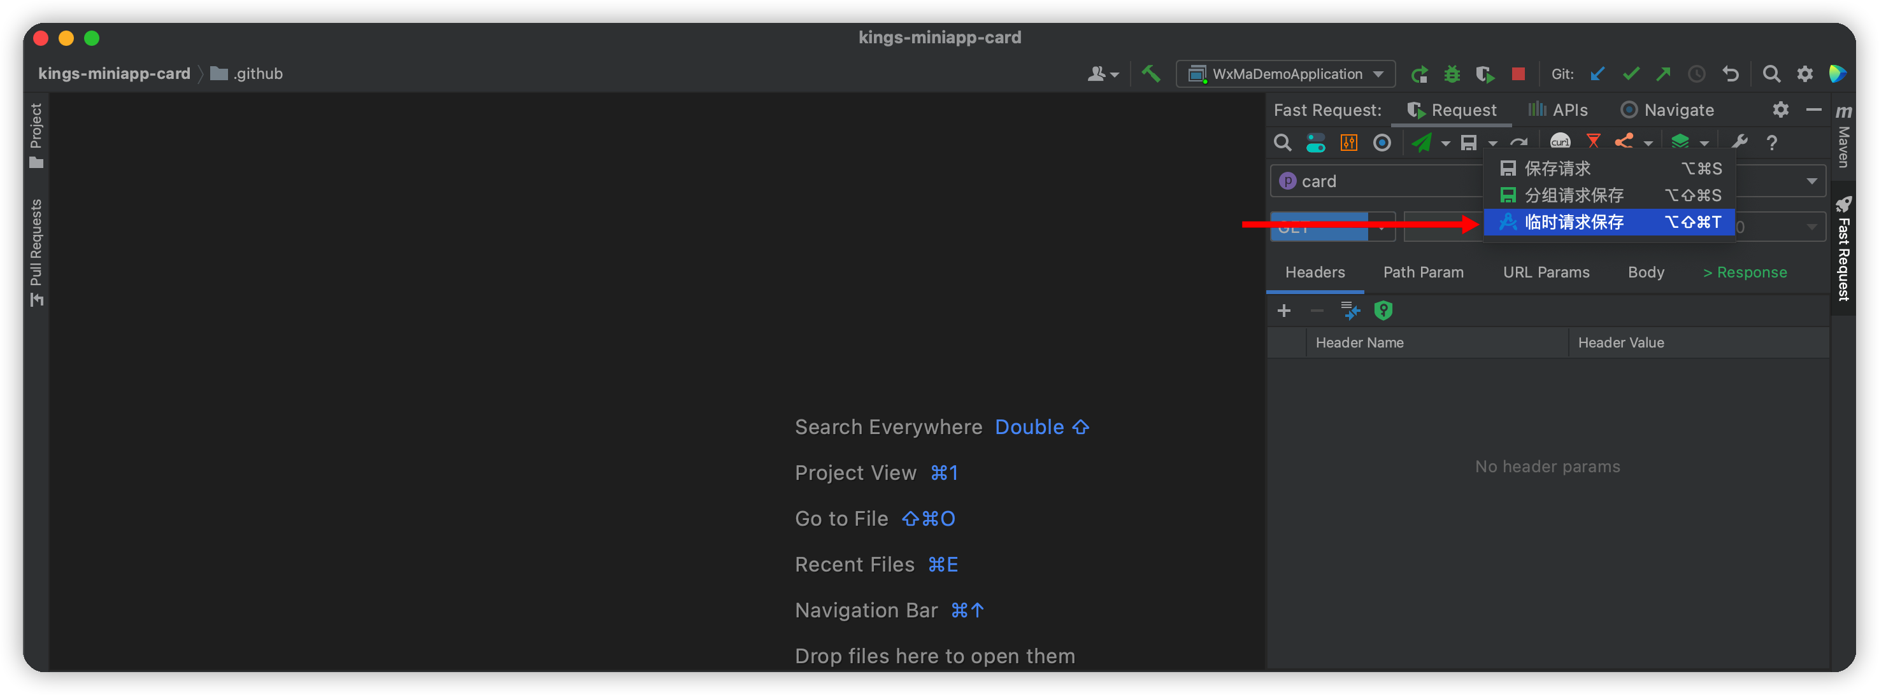Screen dimensions: 1879x695
Task: Click the red stop application icon
Action: 1518,74
